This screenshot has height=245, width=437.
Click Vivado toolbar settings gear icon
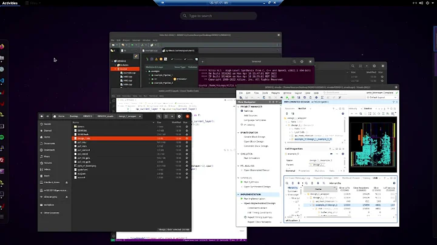(316, 98)
